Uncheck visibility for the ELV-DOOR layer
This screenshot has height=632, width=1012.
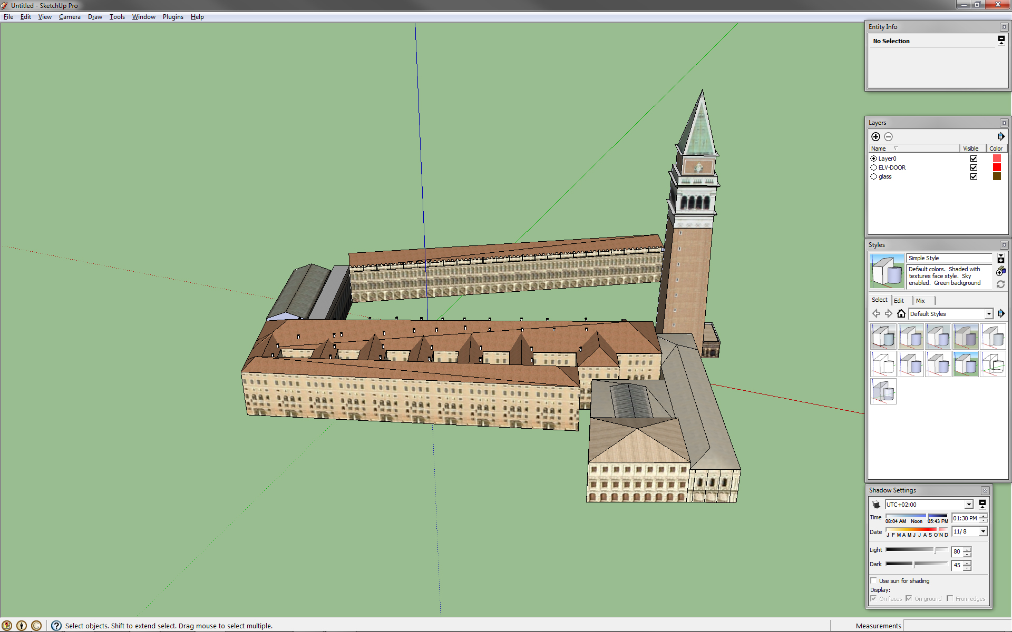coord(974,167)
